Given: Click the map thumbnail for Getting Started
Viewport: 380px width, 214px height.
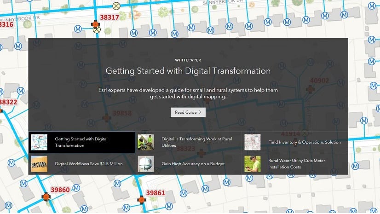Looking at the screenshot, I should point(39,142).
